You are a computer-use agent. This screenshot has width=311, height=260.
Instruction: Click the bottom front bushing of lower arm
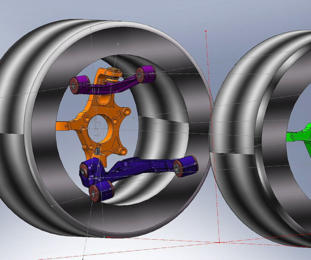coord(99,192)
